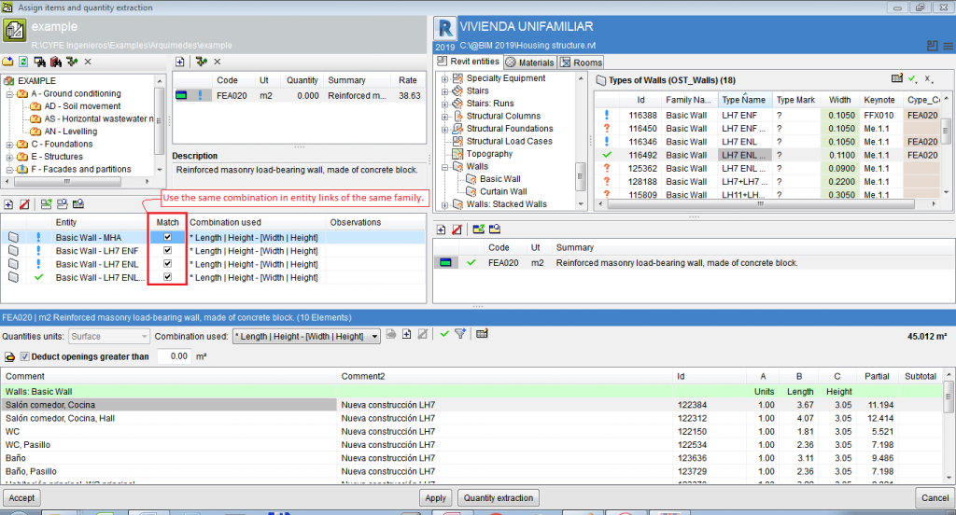The image size is (956, 515).
Task: Click the red-slash delete icon above right Summary table
Action: (457, 230)
